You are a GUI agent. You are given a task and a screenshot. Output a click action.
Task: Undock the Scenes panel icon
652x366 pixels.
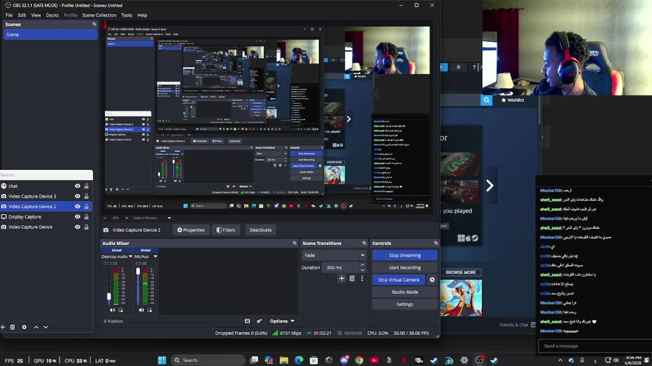pos(94,24)
